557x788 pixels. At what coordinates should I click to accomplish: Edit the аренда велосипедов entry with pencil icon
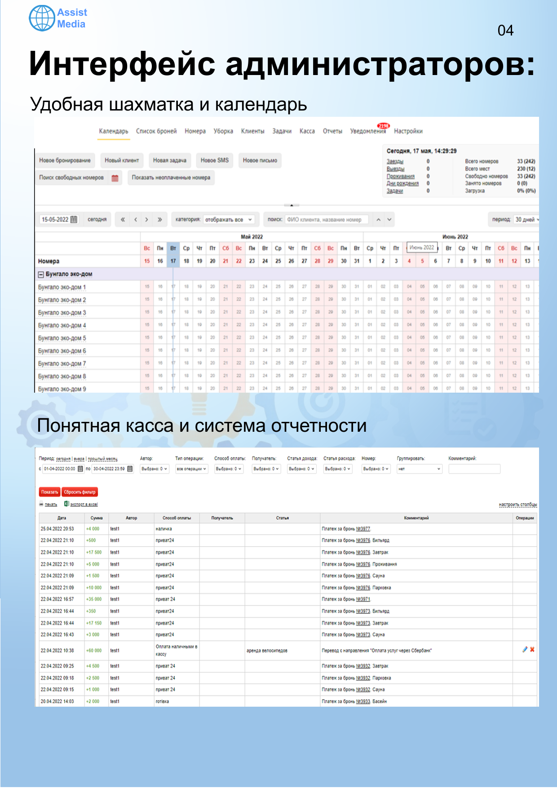click(525, 650)
